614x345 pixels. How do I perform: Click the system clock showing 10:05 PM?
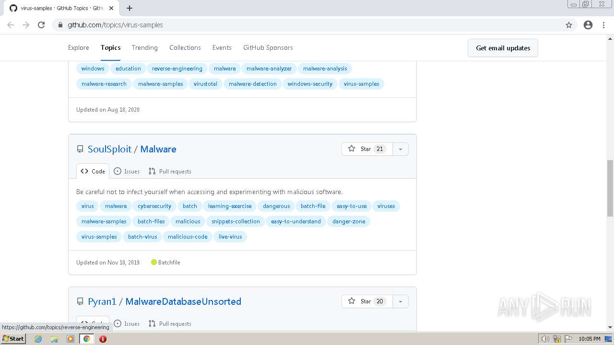click(589, 339)
